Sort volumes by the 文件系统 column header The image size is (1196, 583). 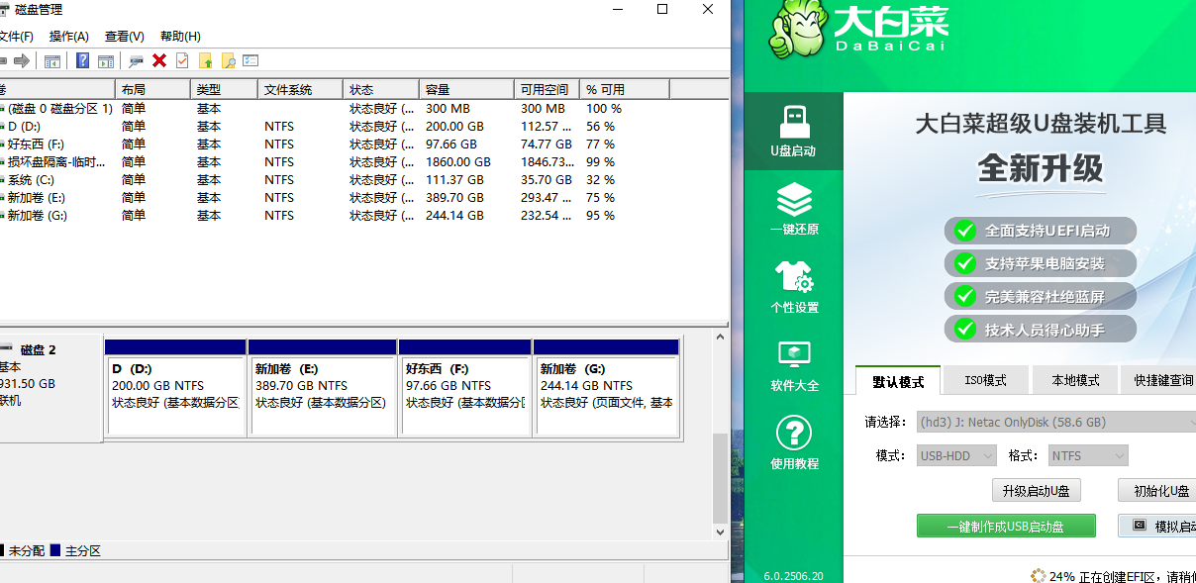click(x=301, y=89)
